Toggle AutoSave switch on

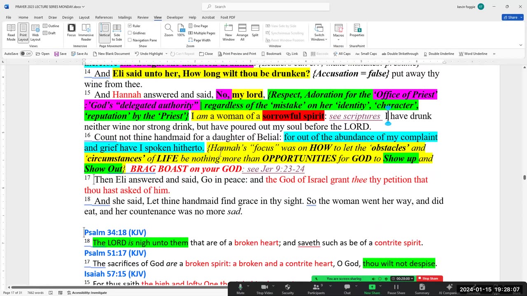click(x=26, y=53)
